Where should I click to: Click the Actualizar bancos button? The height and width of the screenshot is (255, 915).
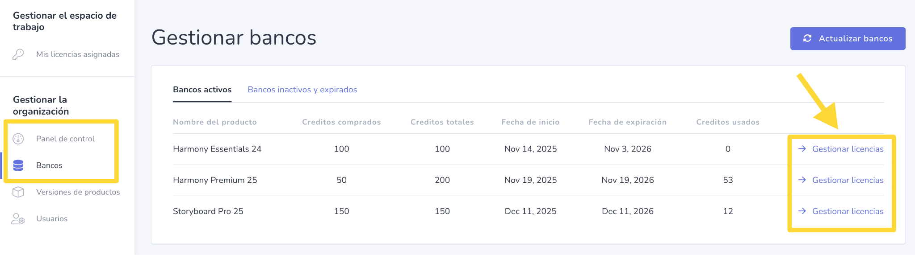click(x=848, y=38)
